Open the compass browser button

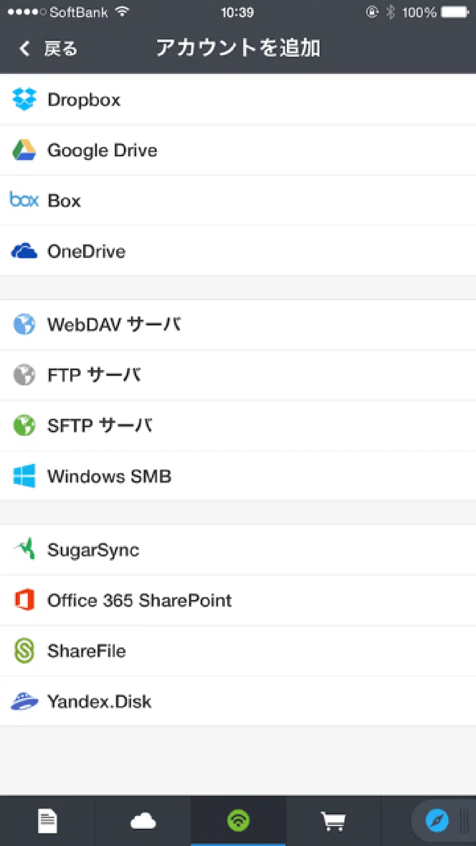coord(437,821)
